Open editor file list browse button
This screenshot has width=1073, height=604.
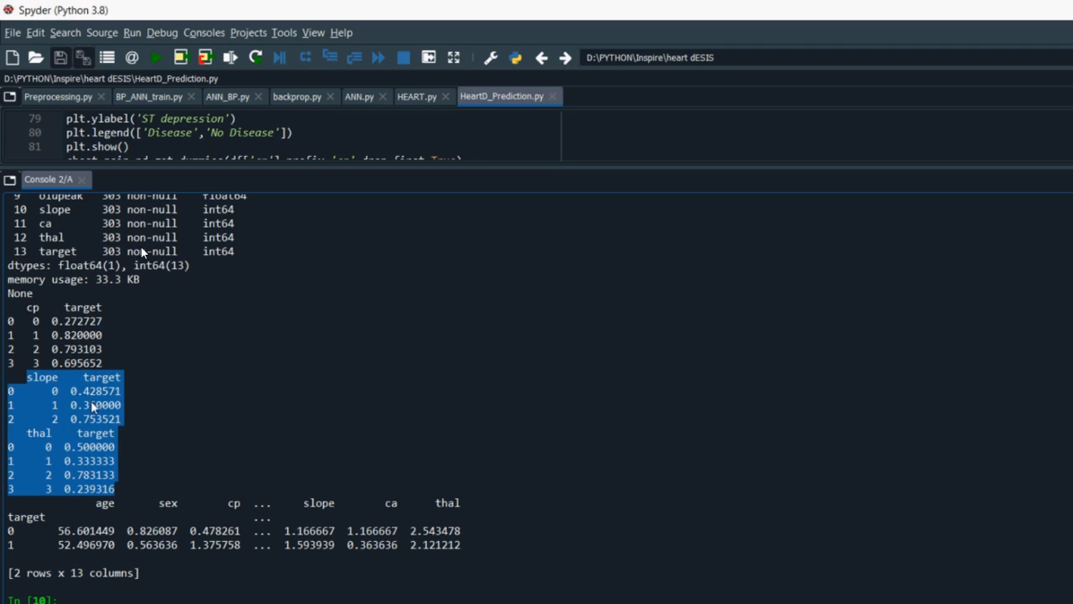tap(10, 97)
